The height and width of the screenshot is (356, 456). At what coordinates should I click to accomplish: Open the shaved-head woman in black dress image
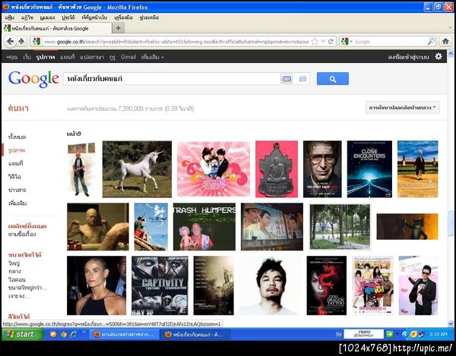[97, 285]
